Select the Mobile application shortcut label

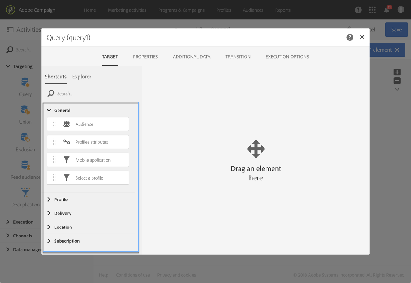tap(93, 160)
